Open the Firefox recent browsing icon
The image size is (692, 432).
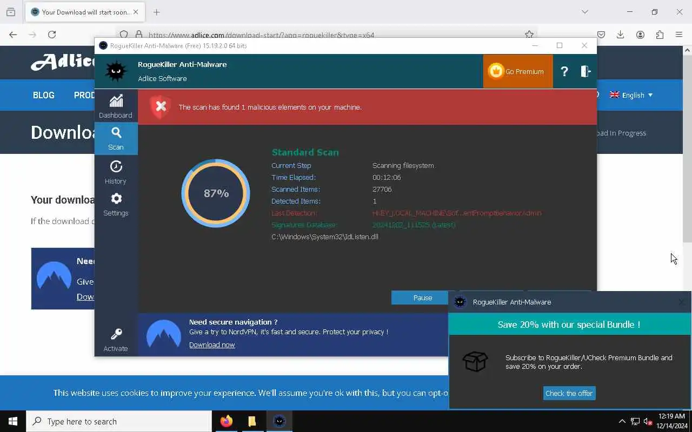coord(11,12)
